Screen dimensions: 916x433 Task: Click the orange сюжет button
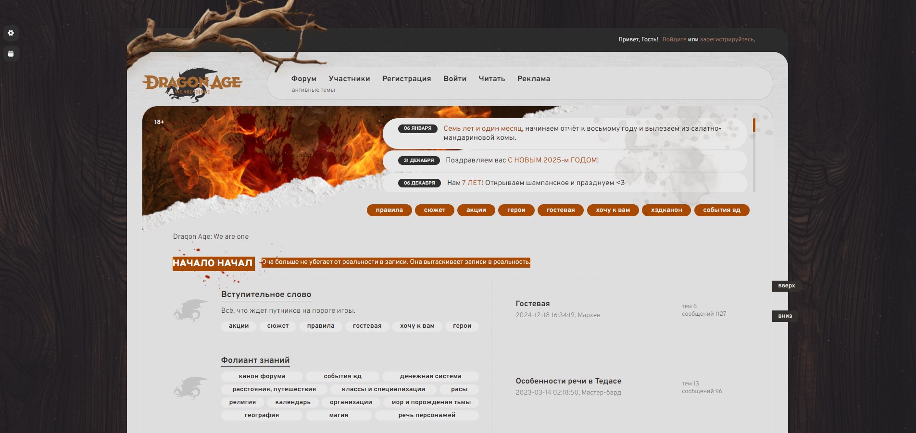pyautogui.click(x=435, y=210)
